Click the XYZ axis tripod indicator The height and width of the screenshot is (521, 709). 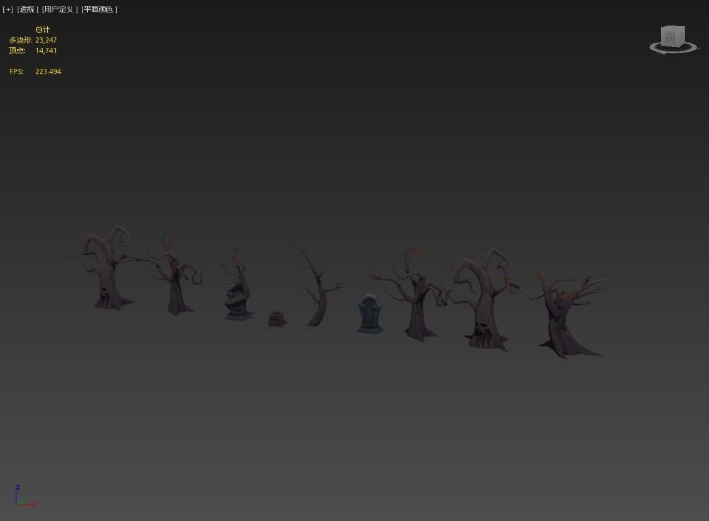(x=24, y=495)
